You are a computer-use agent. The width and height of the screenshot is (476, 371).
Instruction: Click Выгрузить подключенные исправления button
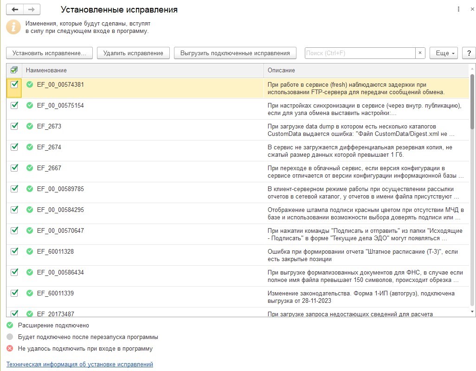point(235,53)
